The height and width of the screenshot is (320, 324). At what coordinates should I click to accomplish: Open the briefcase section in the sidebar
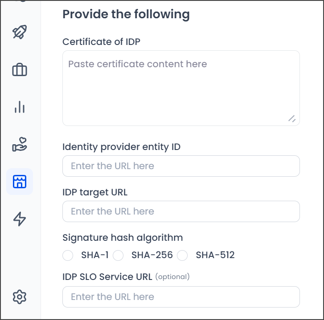tap(20, 70)
